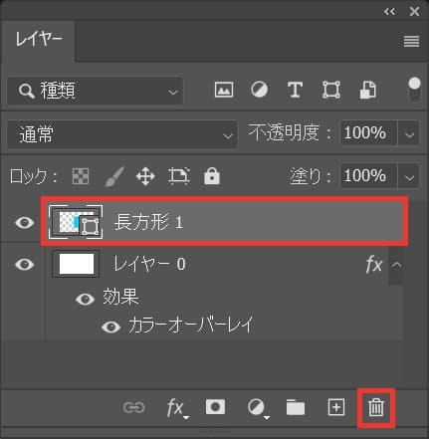
Task: Filter for shape layers icon
Action: click(x=331, y=90)
